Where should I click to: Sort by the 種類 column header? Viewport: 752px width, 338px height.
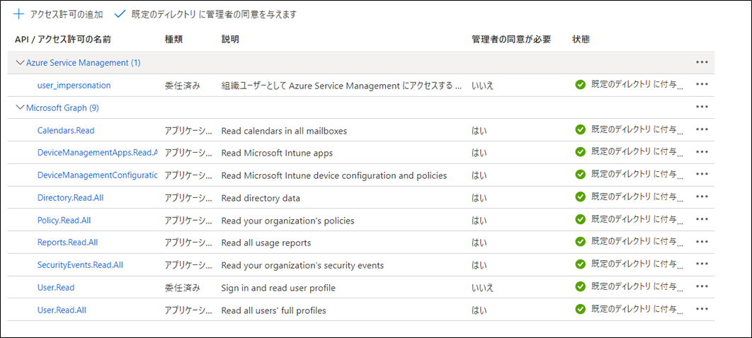(x=174, y=39)
